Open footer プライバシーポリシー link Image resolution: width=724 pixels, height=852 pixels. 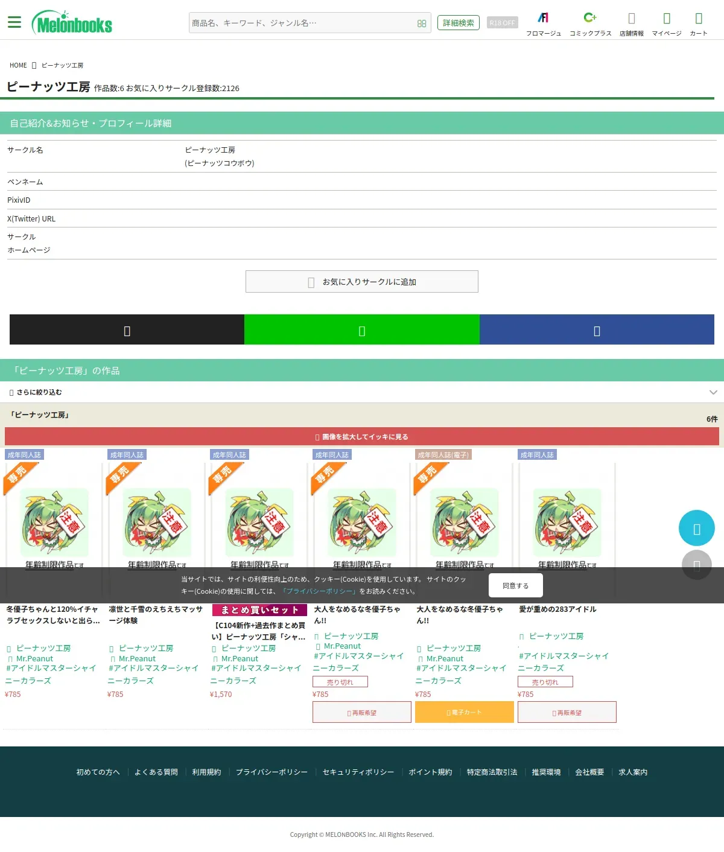(x=271, y=772)
